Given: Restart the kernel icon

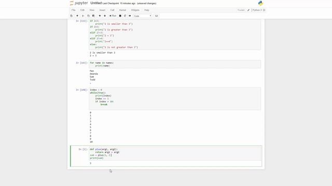Looking at the screenshot, I should pos(125,16).
